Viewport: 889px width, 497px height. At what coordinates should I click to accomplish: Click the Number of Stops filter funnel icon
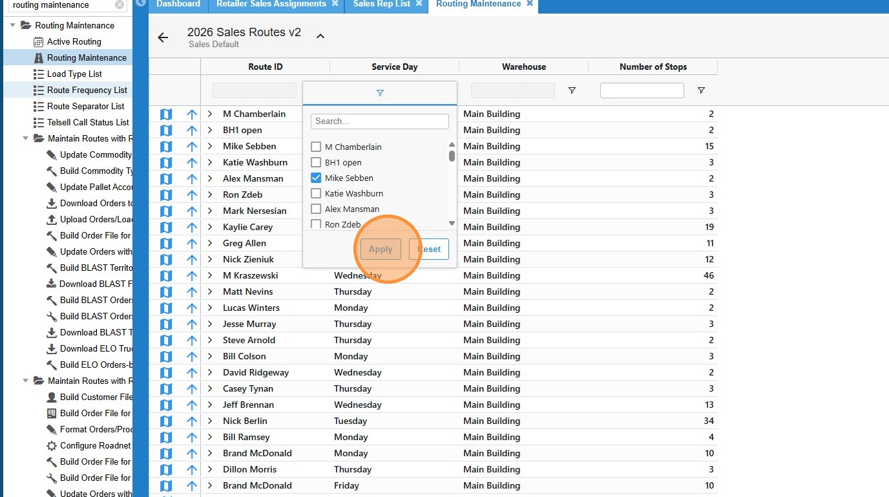coord(701,90)
